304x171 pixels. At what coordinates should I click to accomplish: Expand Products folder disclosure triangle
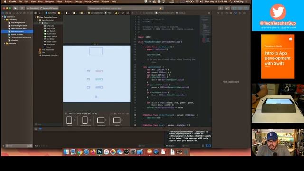tap(5, 43)
